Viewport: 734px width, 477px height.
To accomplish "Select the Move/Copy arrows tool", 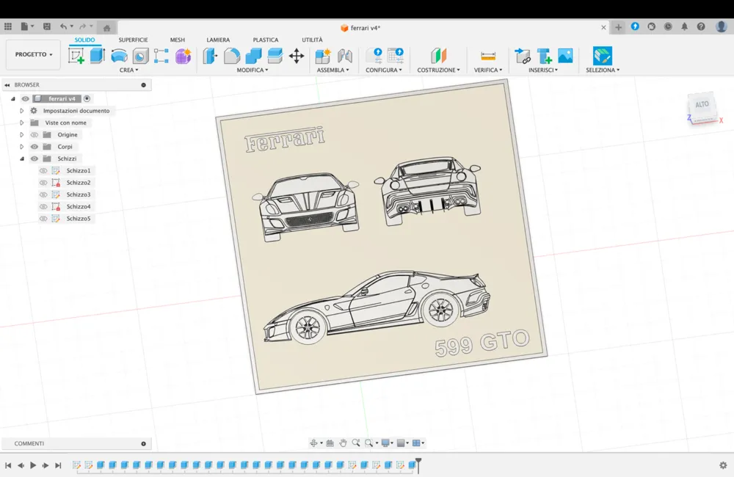I will coord(297,57).
